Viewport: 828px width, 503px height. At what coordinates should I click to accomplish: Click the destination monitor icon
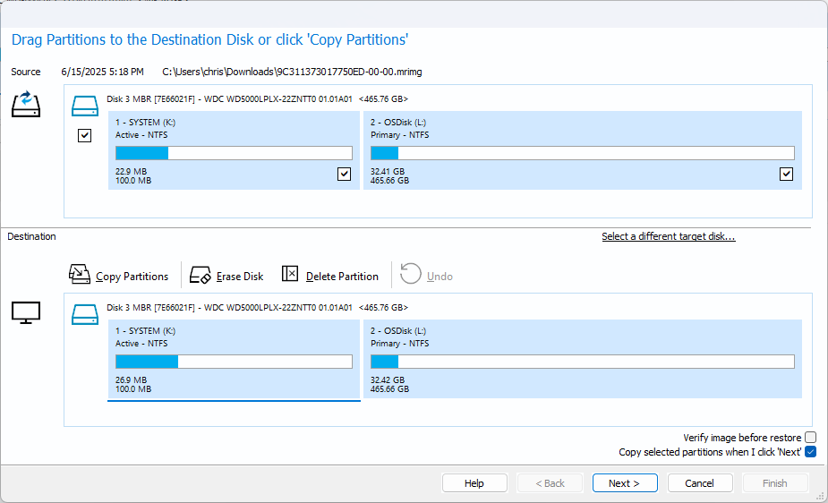[26, 313]
